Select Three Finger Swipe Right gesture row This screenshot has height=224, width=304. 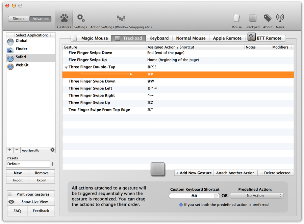178,96
